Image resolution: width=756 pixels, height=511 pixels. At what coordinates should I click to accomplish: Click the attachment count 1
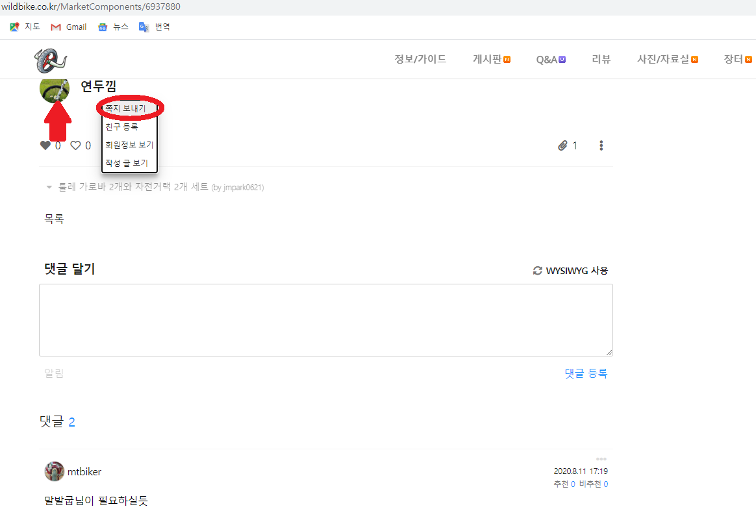575,145
